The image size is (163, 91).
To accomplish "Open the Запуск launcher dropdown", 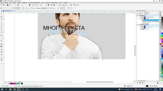I will point(80,5).
